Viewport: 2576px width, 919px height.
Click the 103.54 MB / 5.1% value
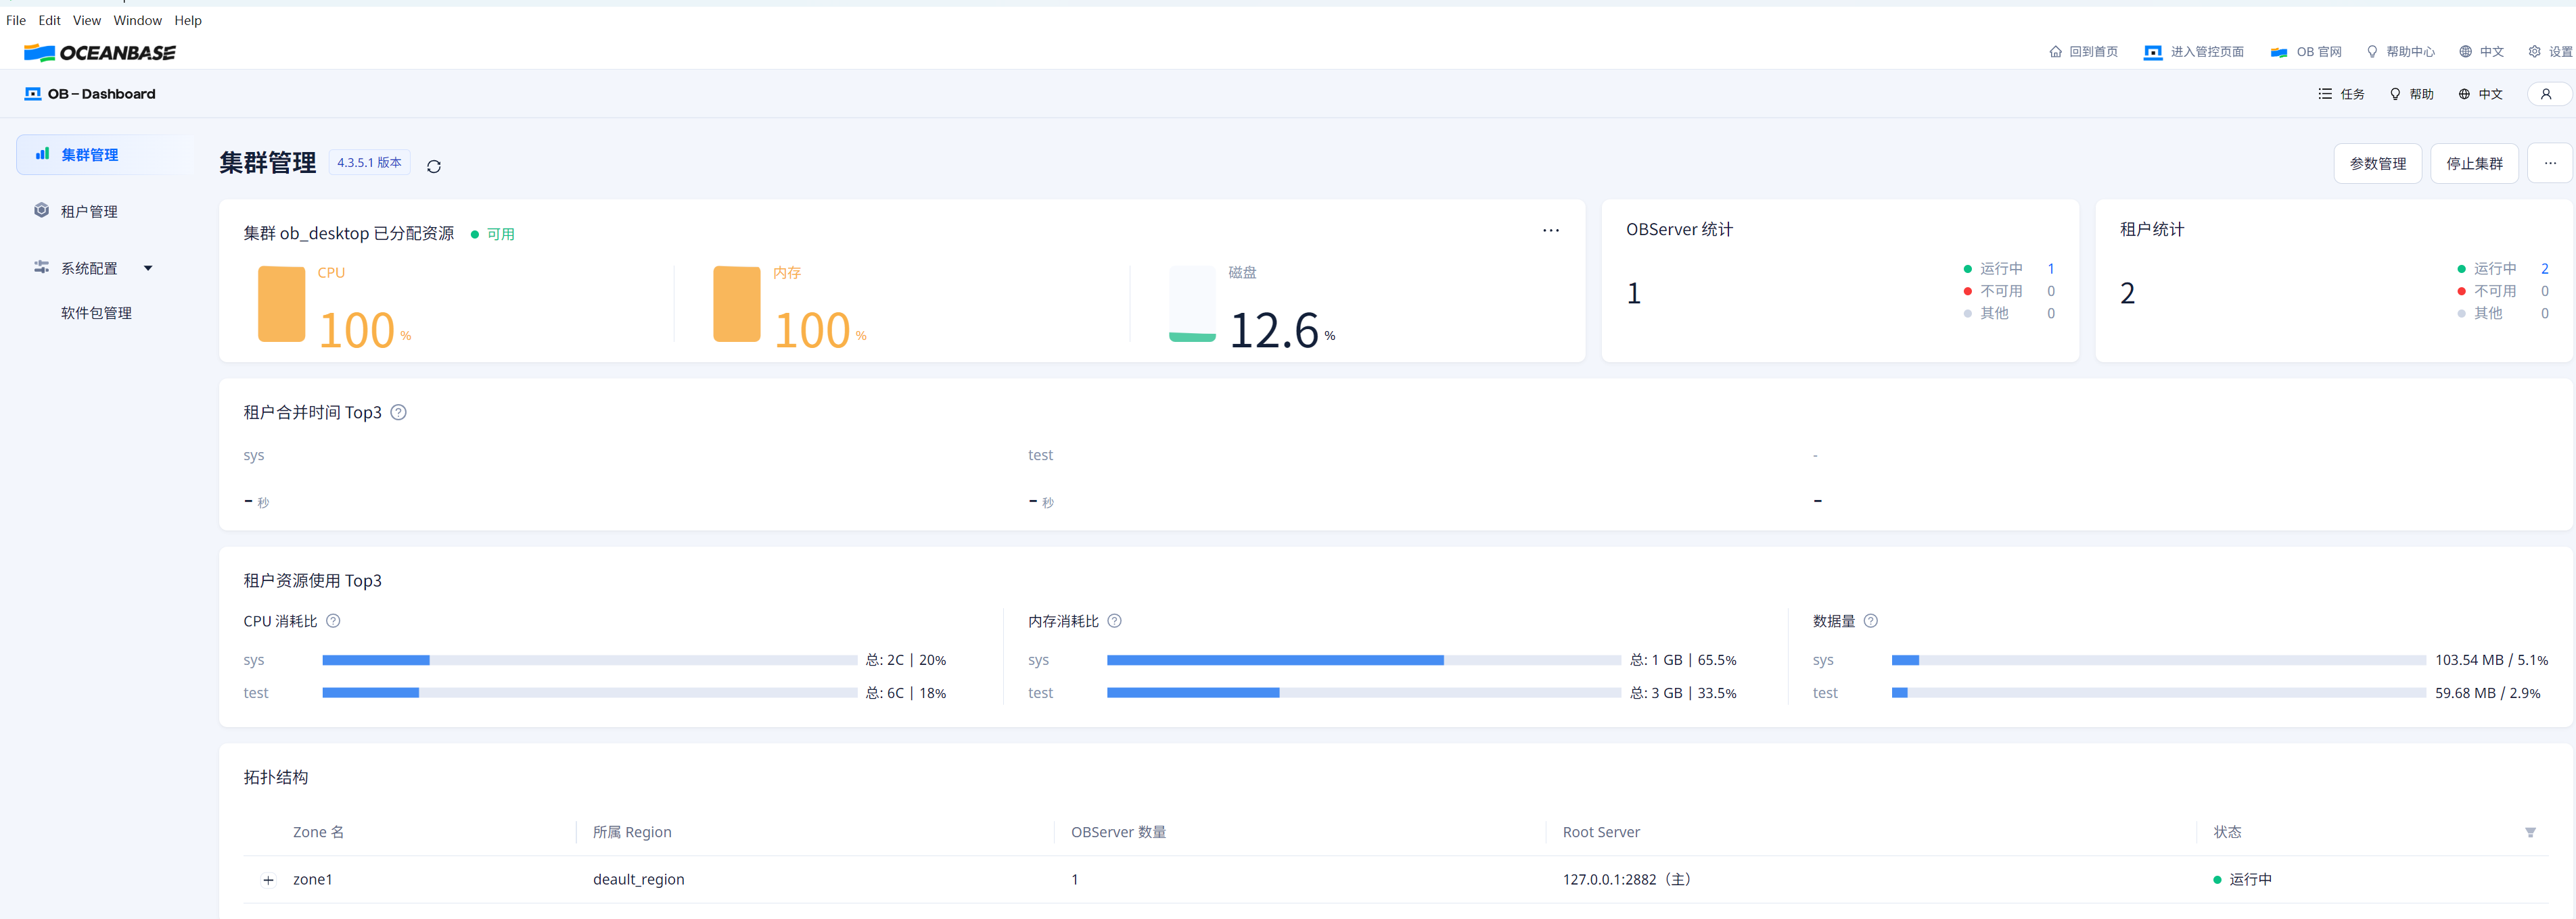(2491, 660)
